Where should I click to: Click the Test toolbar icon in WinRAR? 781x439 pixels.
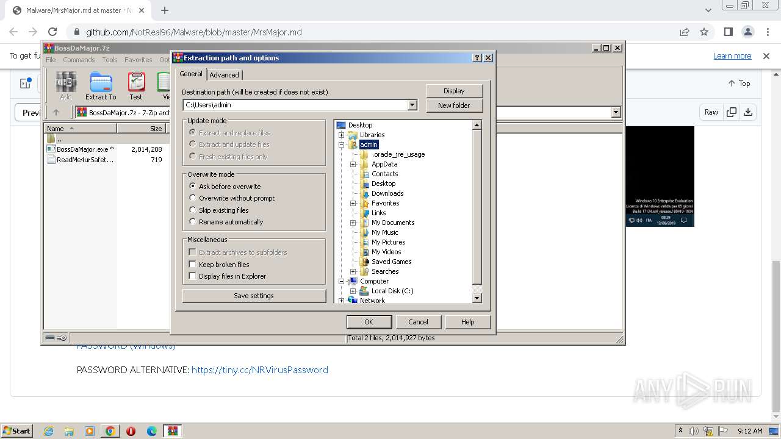click(x=136, y=86)
